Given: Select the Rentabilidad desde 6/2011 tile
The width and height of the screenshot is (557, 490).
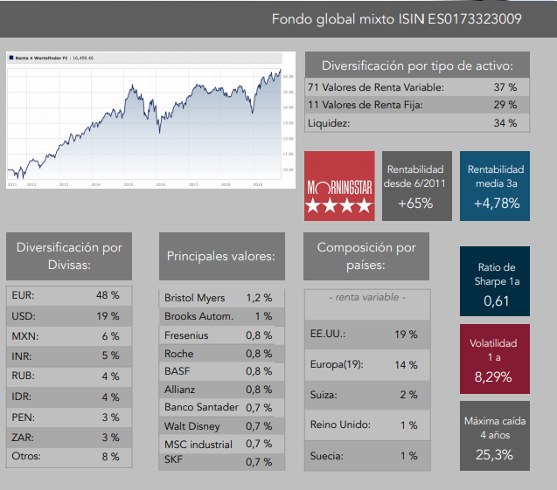Looking at the screenshot, I should pyautogui.click(x=416, y=185).
